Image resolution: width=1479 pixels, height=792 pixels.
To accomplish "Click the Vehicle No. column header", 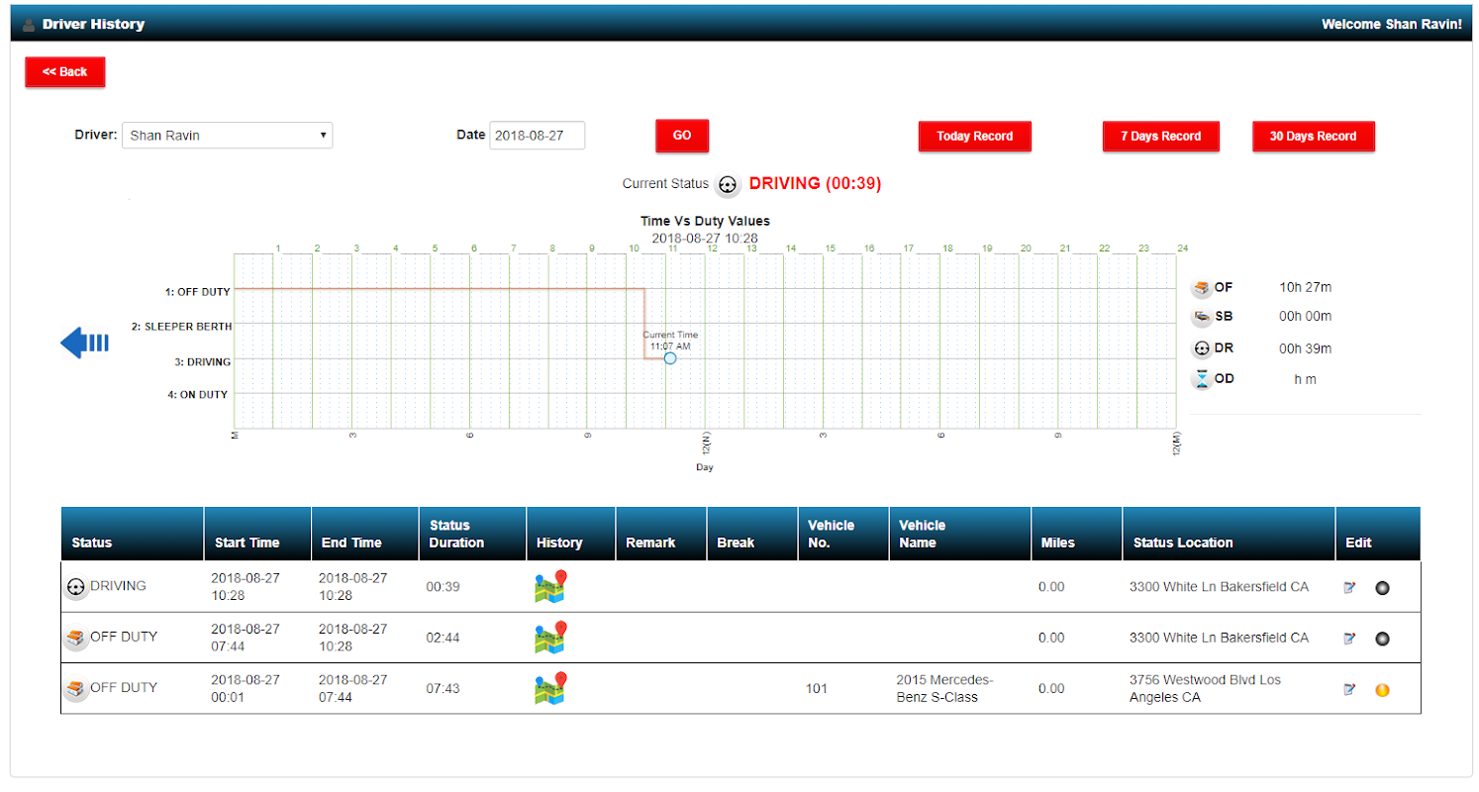I will [x=843, y=535].
